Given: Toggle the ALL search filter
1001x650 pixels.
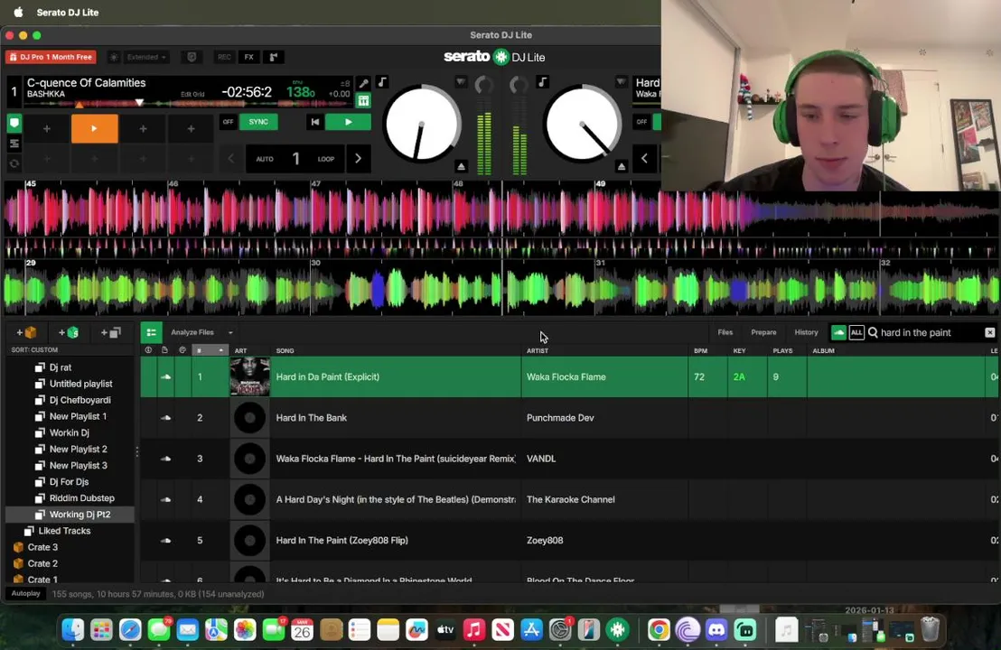Looking at the screenshot, I should point(856,332).
